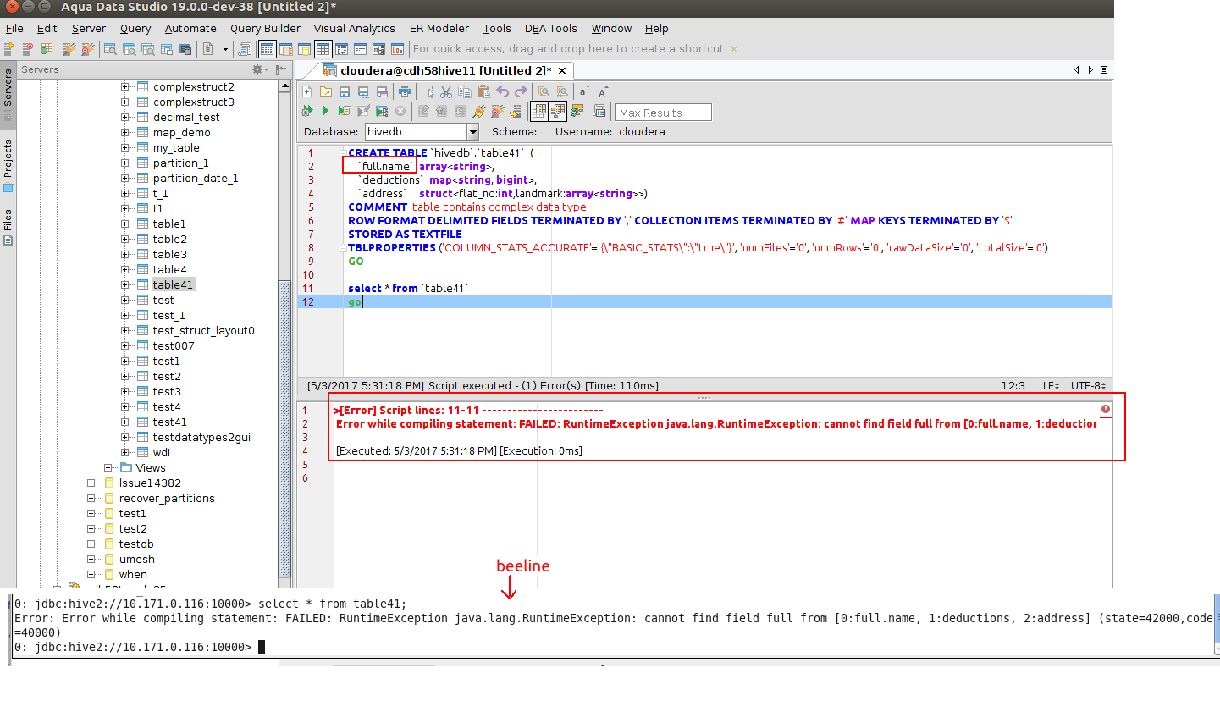Image resolution: width=1220 pixels, height=712 pixels.
Task: Open the Automate menu
Action: 190,28
